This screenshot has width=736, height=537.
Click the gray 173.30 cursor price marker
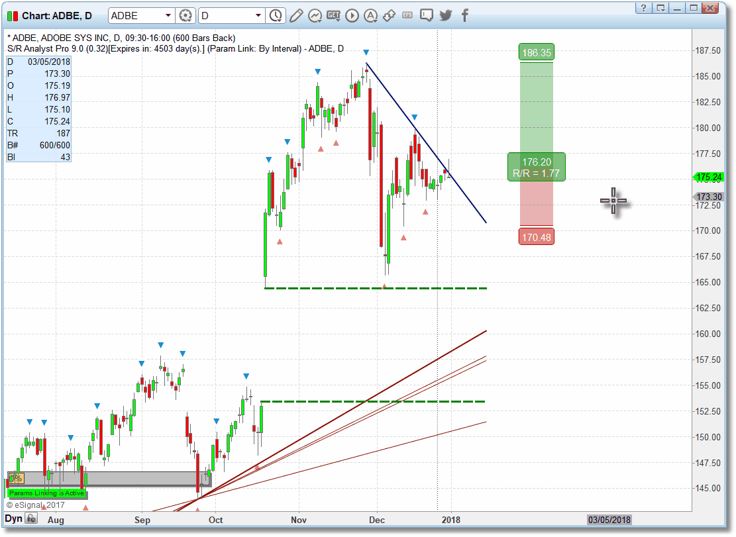coord(709,197)
